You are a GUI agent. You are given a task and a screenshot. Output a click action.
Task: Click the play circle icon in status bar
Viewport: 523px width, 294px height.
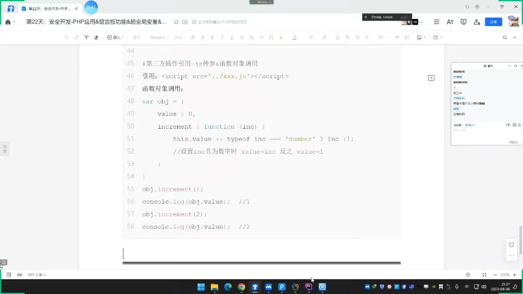(x=468, y=275)
